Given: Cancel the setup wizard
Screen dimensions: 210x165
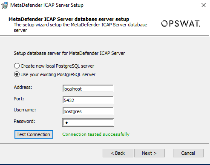Looking at the screenshot, I should tap(188, 153).
